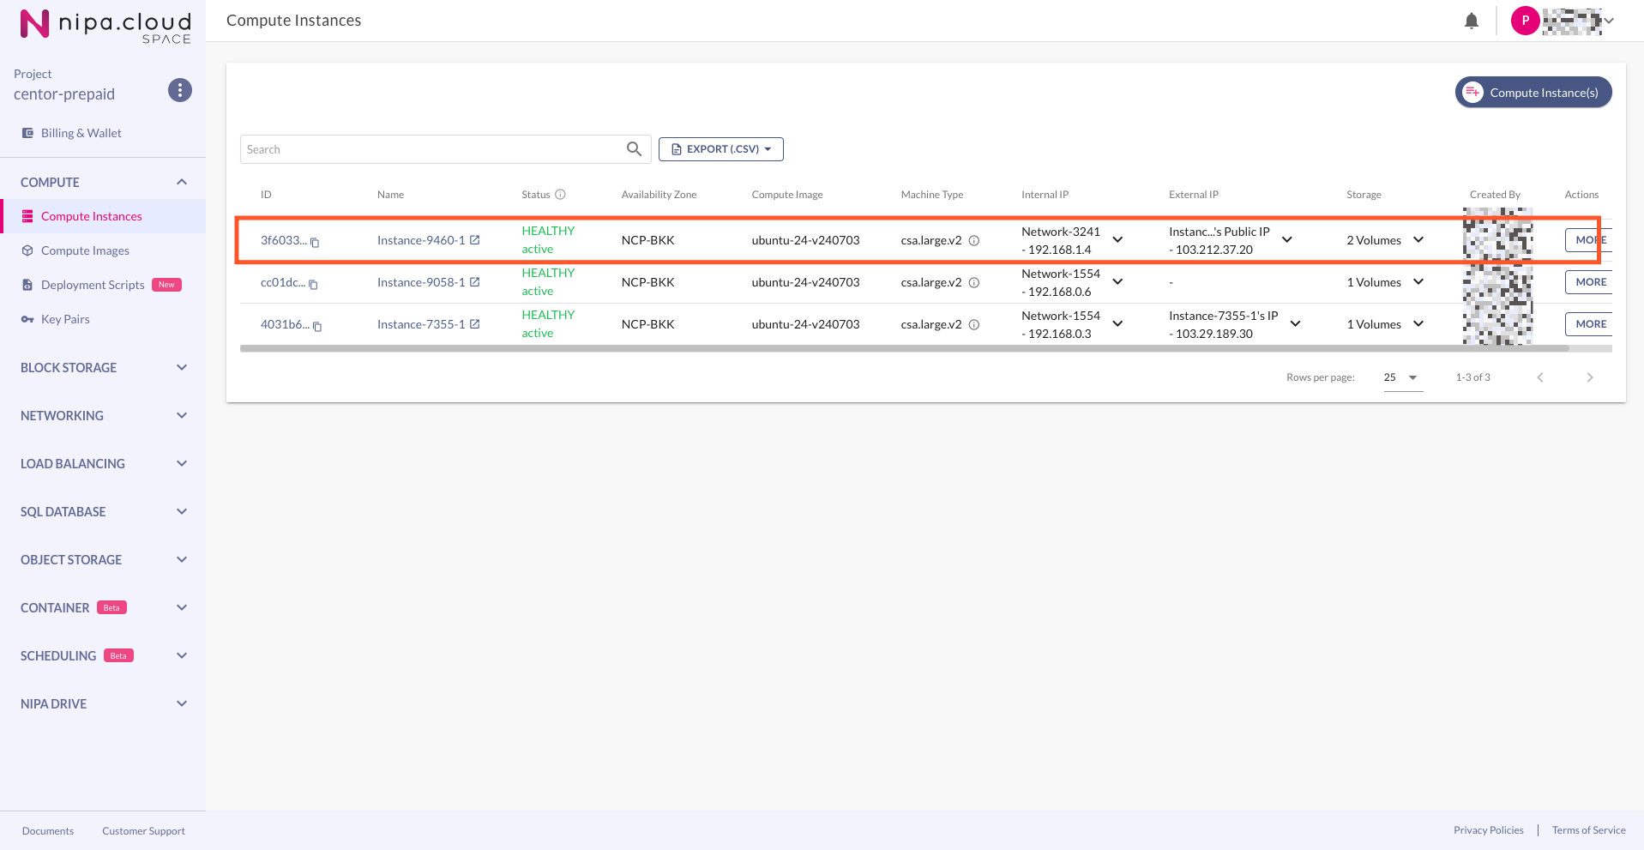Open the Customer Support link

tap(143, 831)
